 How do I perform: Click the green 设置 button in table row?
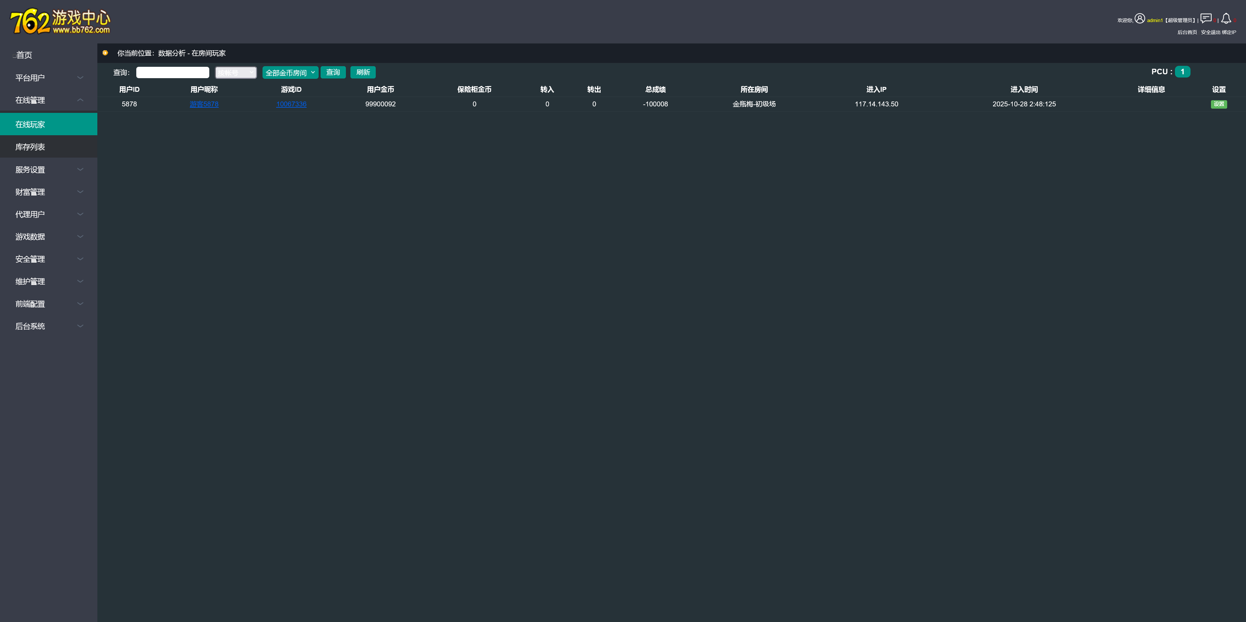[1218, 104]
